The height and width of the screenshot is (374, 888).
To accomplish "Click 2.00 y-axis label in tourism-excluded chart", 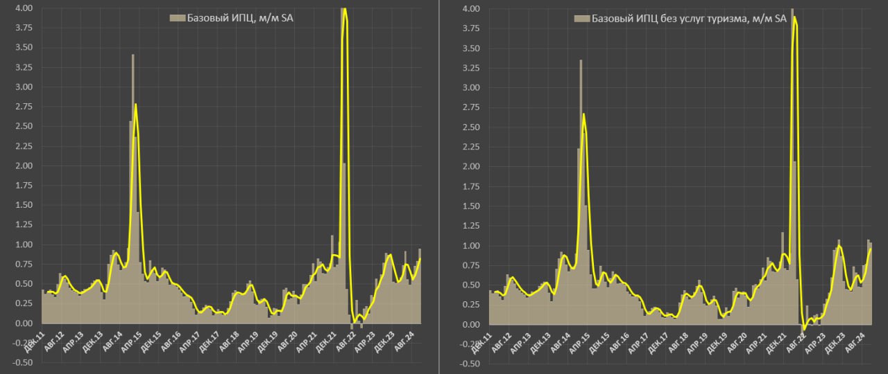I will pyautogui.click(x=469, y=167).
